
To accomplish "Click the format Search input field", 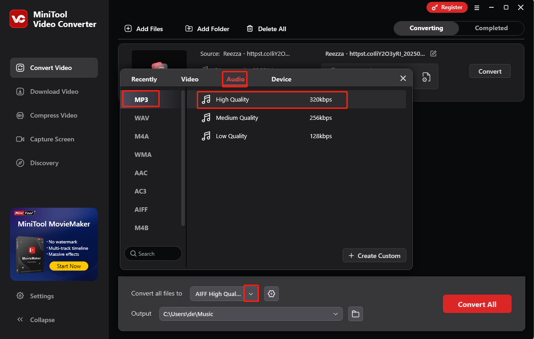I will click(153, 253).
